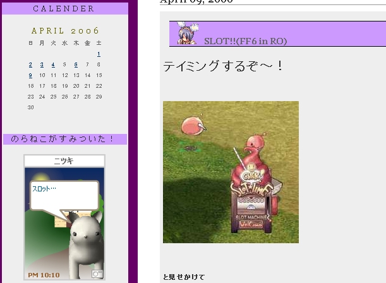Open calendar date 3 link

point(42,64)
